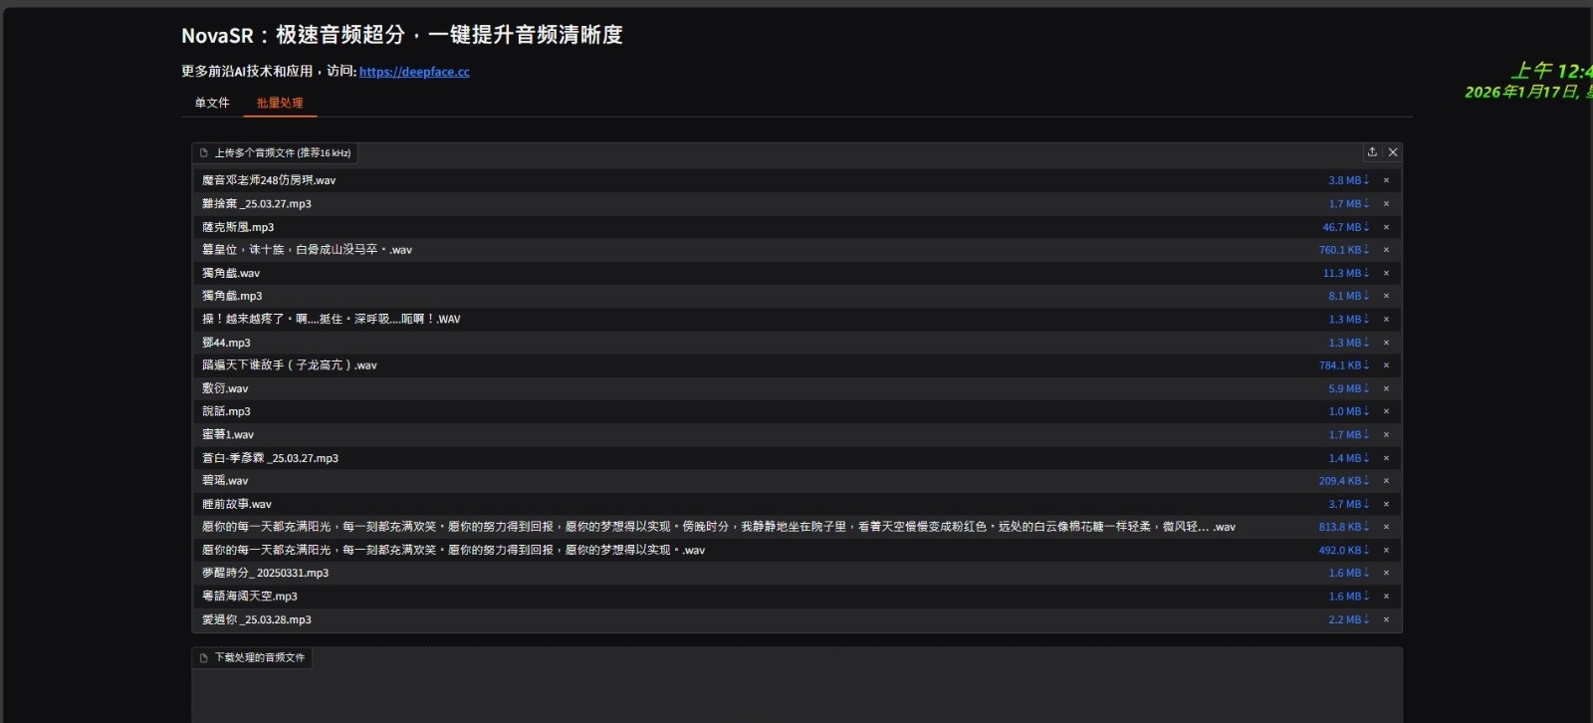Click the 說話.mp3 file name
The height and width of the screenshot is (723, 1593).
coord(226,411)
